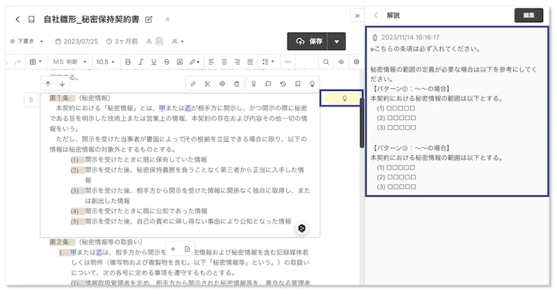
Task: Open clause history clock icon
Action: (x=283, y=84)
